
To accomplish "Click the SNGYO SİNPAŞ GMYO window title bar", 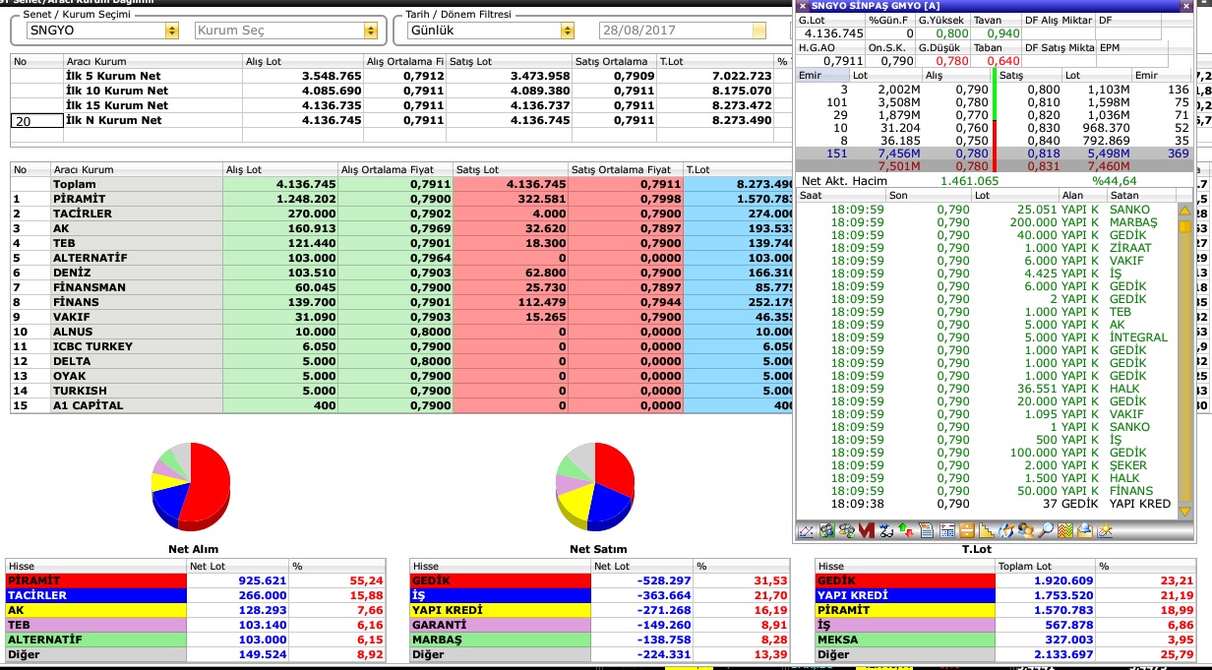I will (994, 6).
